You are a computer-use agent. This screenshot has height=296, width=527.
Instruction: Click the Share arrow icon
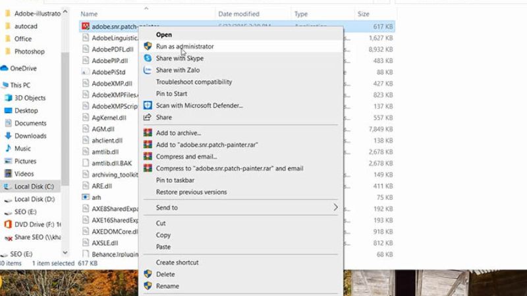(148, 117)
